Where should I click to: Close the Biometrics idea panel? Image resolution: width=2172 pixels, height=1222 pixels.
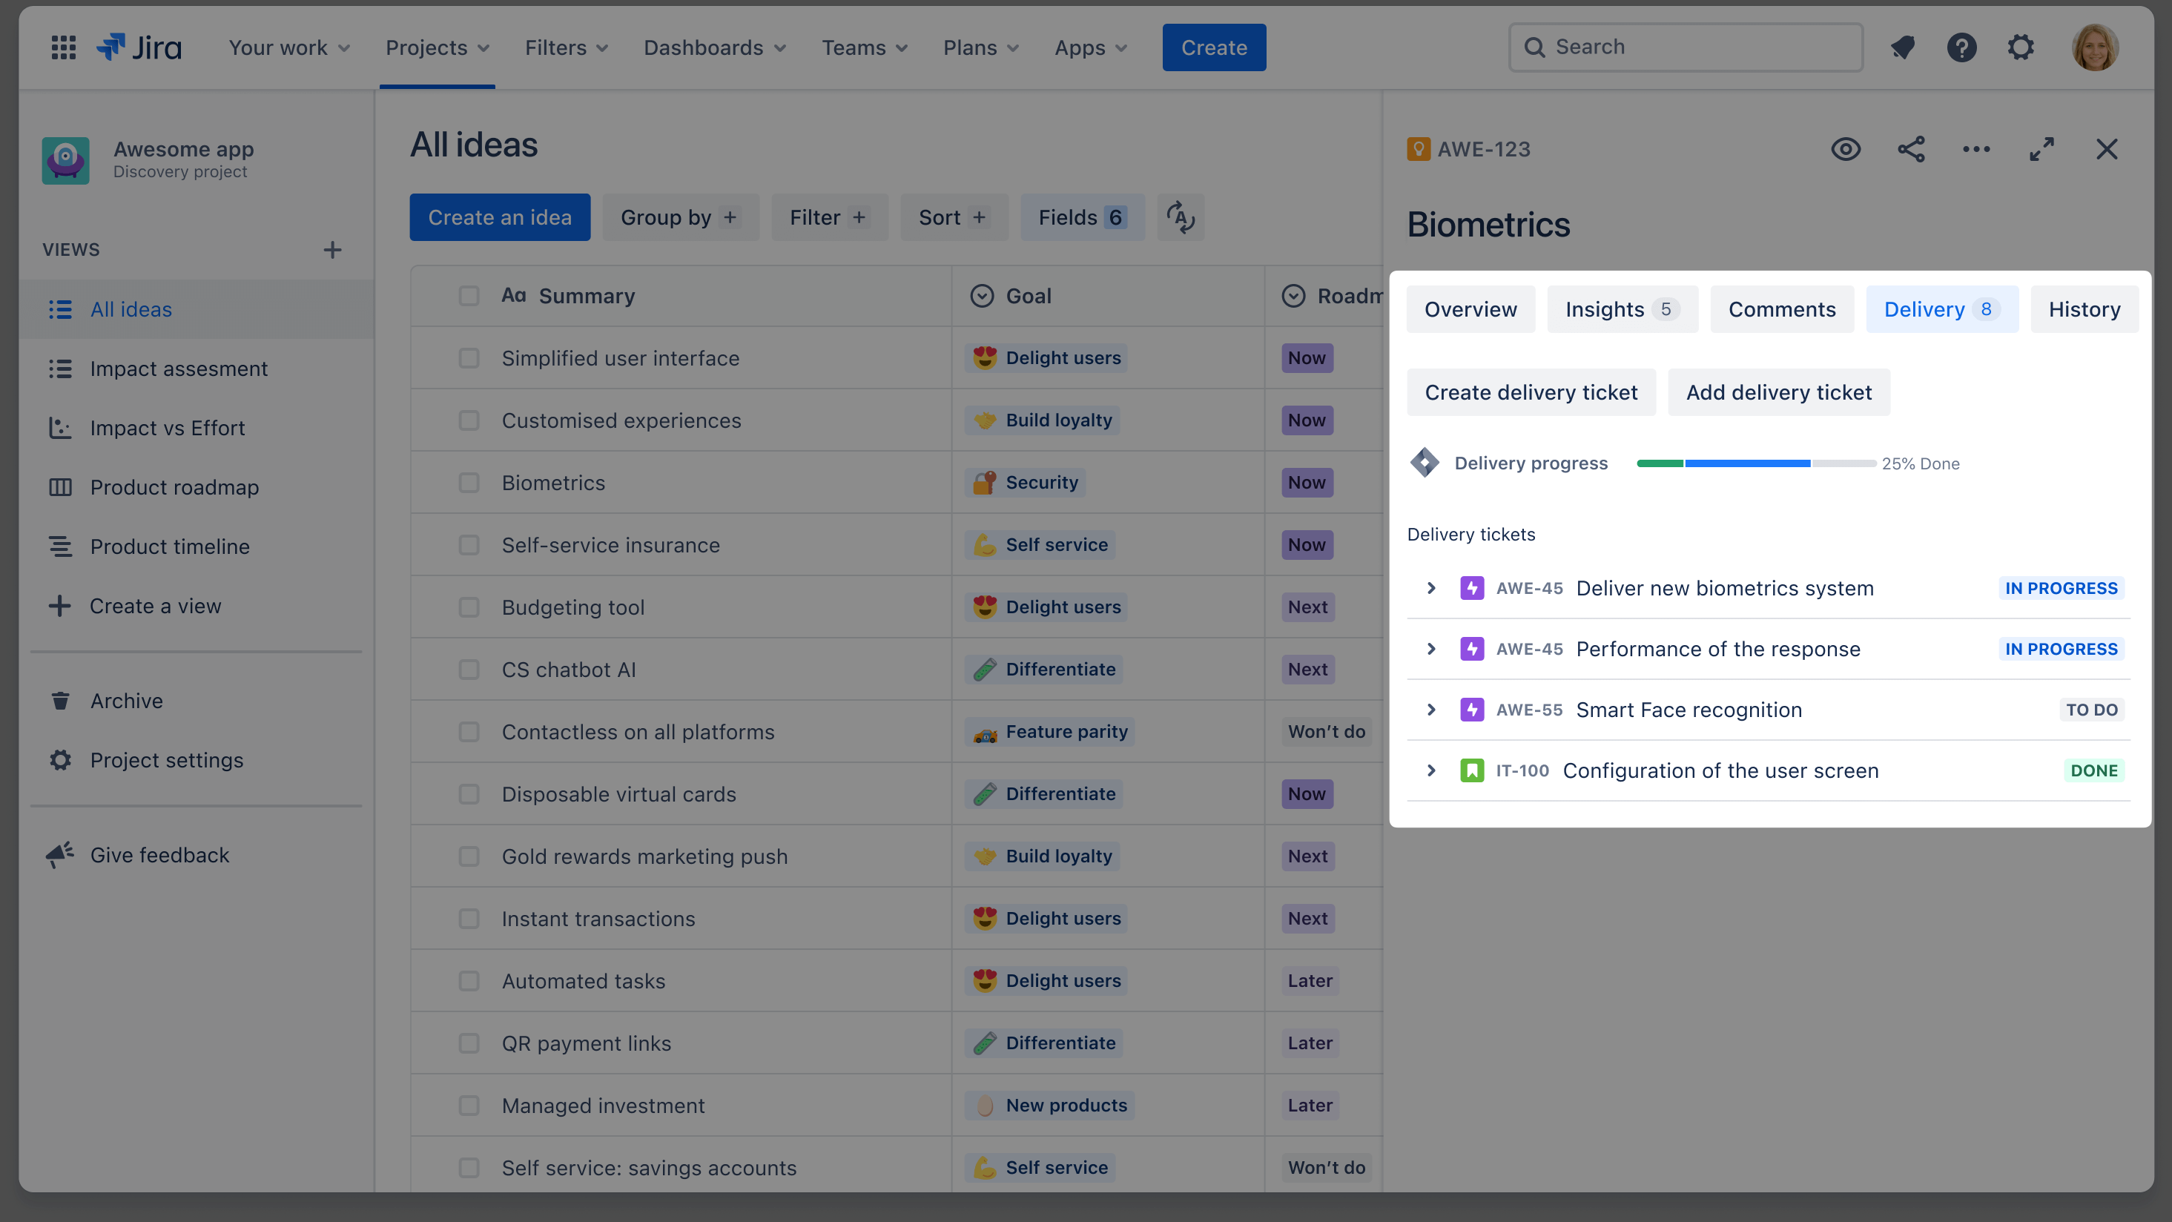pos(2106,149)
